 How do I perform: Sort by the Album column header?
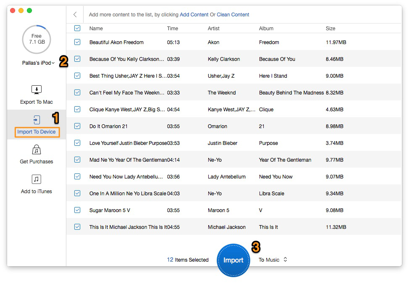pyautogui.click(x=266, y=29)
